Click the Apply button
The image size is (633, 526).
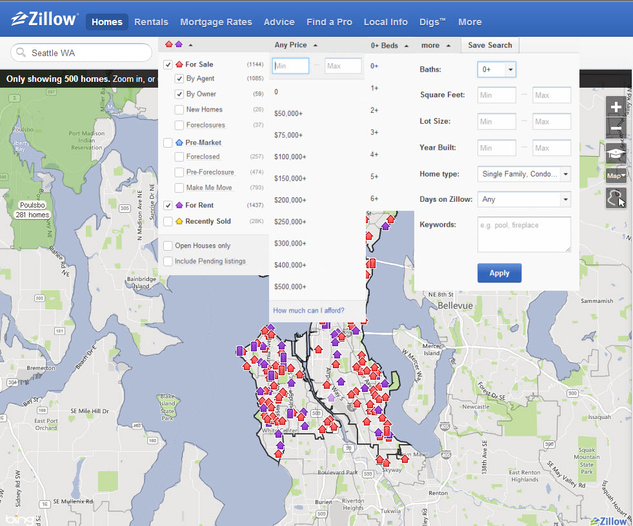click(x=499, y=273)
